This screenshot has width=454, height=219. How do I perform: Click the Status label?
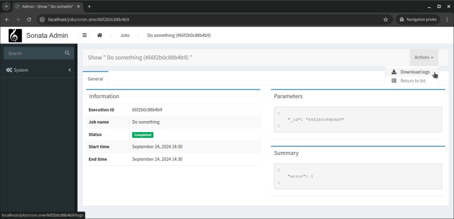coord(95,134)
